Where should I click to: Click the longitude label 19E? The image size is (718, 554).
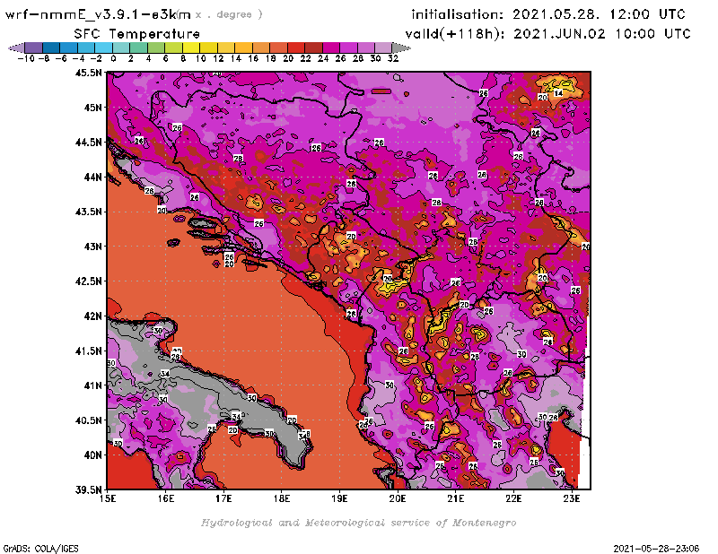click(x=339, y=498)
